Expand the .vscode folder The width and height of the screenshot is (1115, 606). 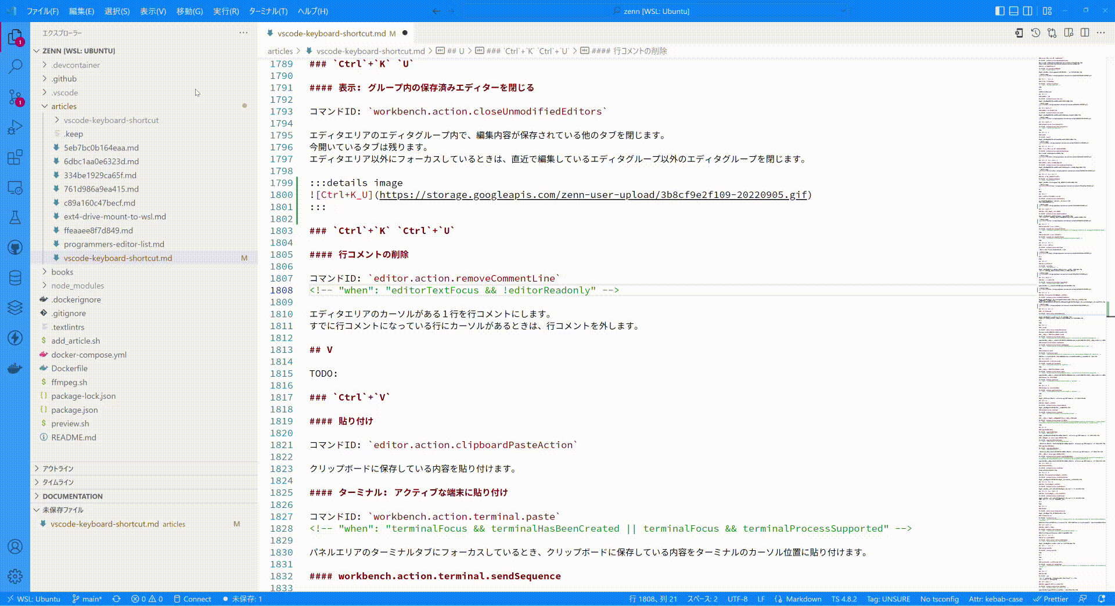pyautogui.click(x=144, y=93)
